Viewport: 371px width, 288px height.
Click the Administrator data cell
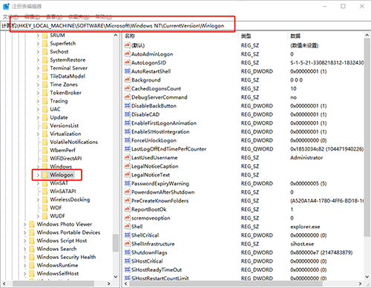pyautogui.click(x=306, y=157)
